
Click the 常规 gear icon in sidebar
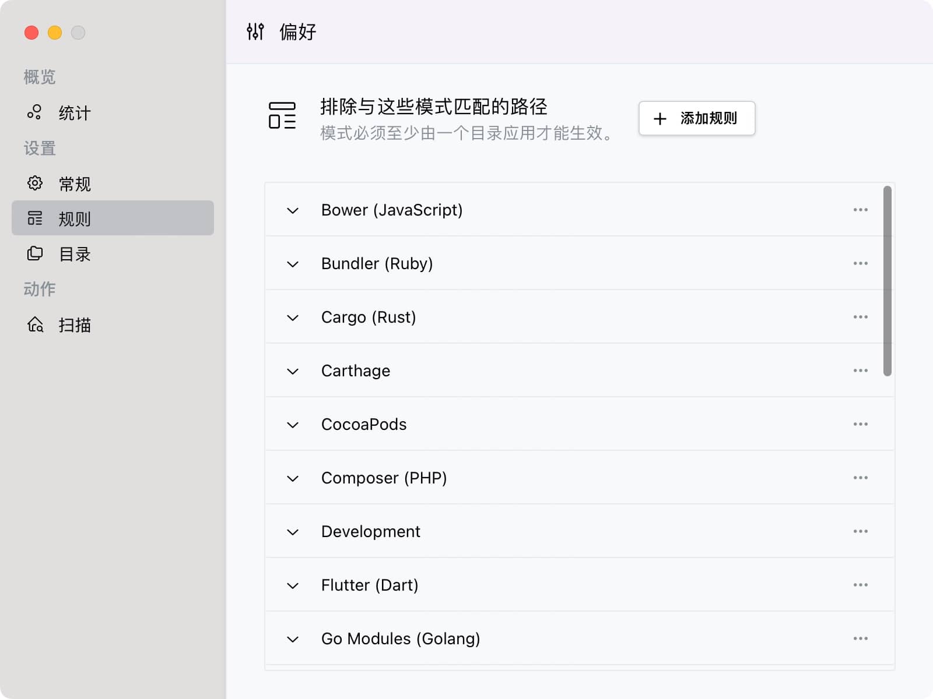35,183
